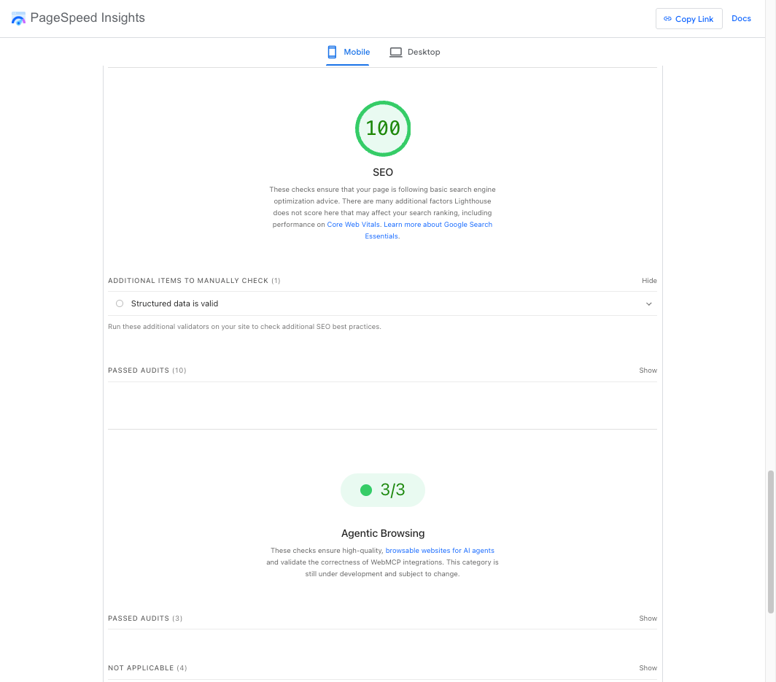776x682 pixels.
Task: Click the green dot in the 3/3 badge
Action: (365, 490)
